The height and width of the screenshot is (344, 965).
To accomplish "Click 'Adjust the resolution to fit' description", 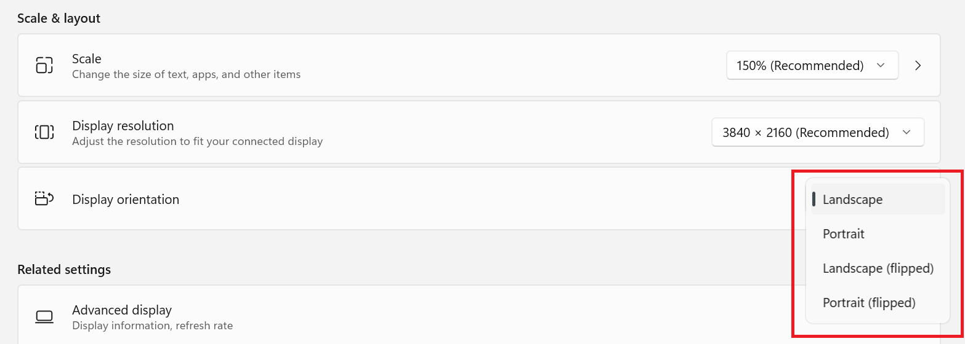I will point(197,142).
